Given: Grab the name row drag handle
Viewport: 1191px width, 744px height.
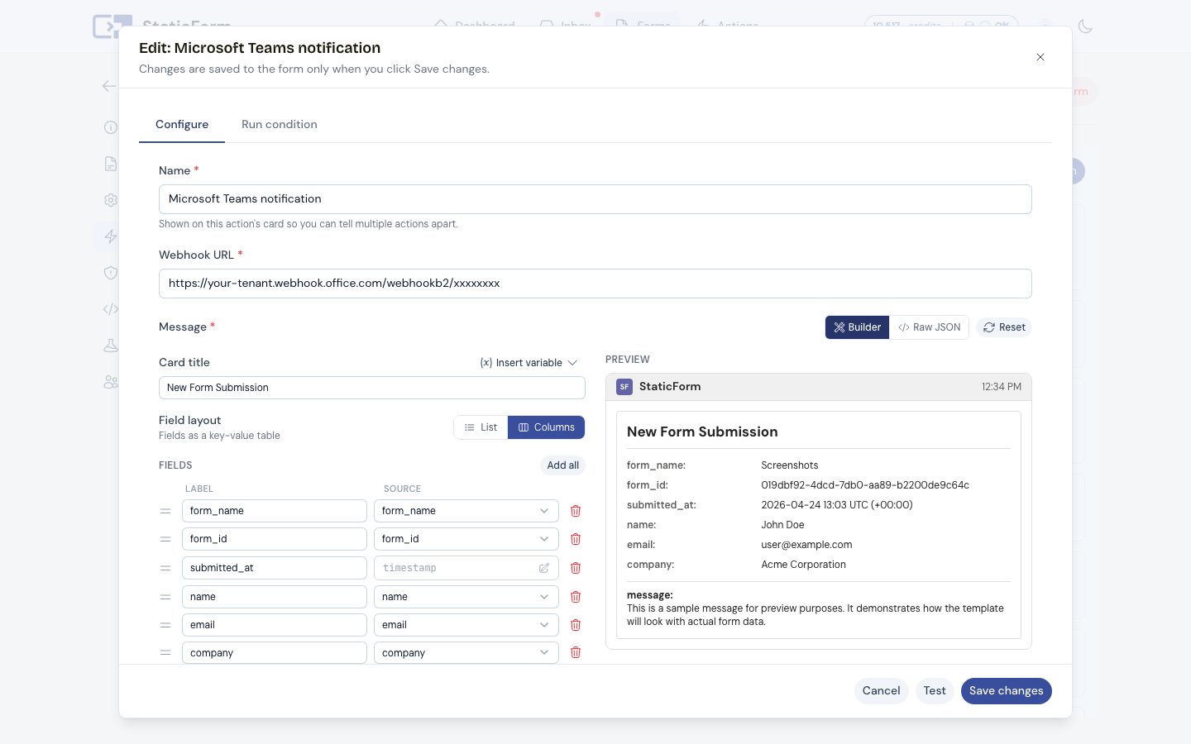Looking at the screenshot, I should pos(165,597).
